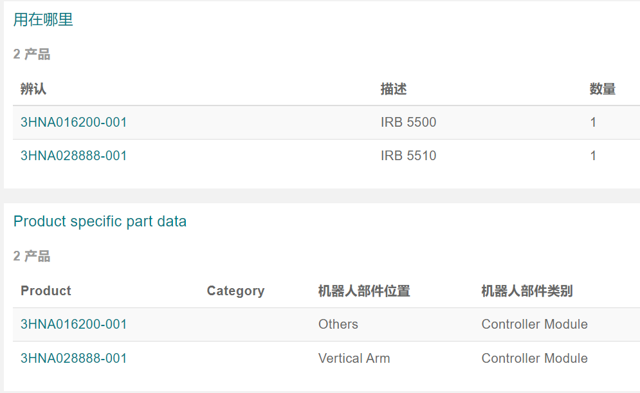This screenshot has width=640, height=393.
Task: Click the 机器人部件类别 column header
Action: click(x=527, y=291)
